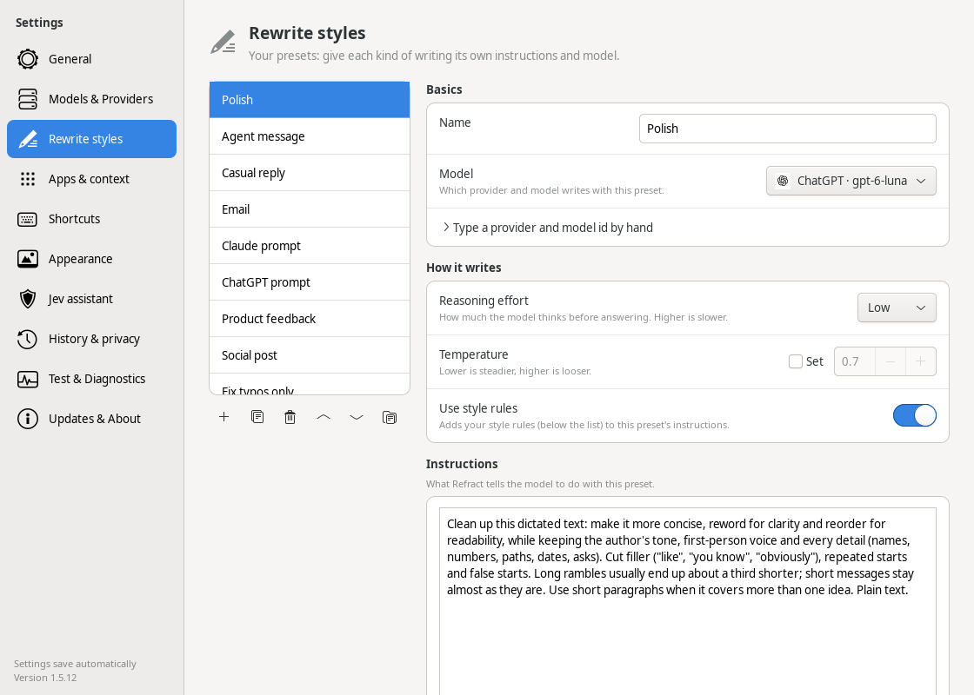Move preset up with up chevron

click(323, 417)
